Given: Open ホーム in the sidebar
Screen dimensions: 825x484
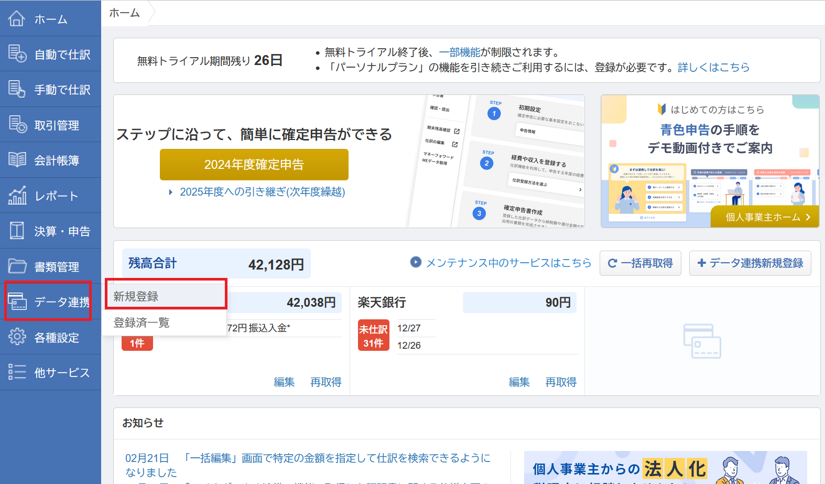Looking at the screenshot, I should pyautogui.click(x=50, y=18).
